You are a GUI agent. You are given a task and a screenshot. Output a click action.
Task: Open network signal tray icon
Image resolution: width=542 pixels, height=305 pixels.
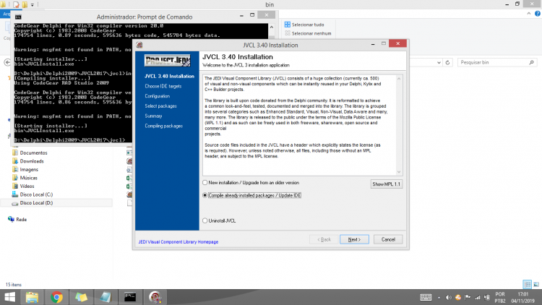tap(478, 297)
